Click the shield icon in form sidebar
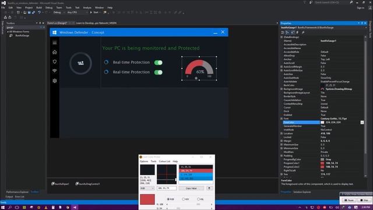Screen dimensions: 373x210 55,62
